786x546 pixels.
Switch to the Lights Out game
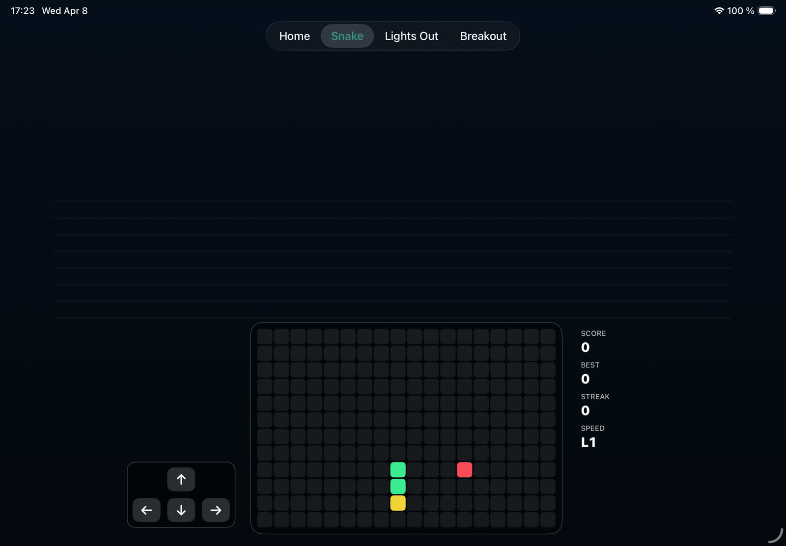[411, 36]
